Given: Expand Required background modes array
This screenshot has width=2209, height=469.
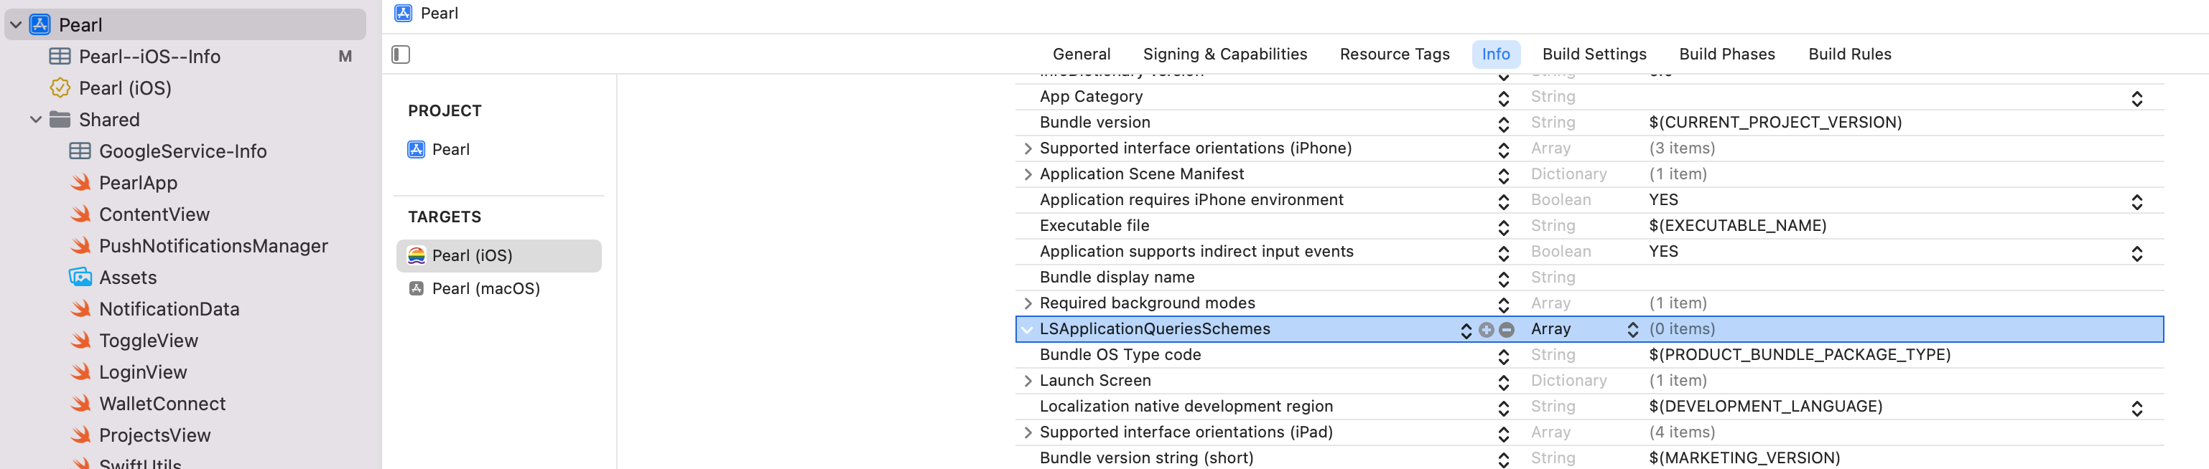Looking at the screenshot, I should pyautogui.click(x=1028, y=304).
